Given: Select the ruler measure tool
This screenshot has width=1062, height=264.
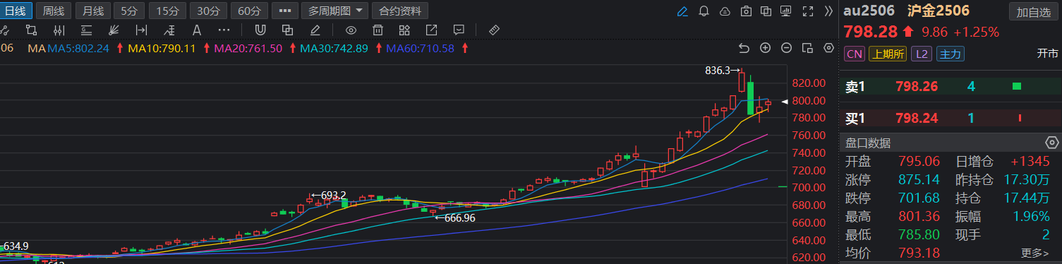Looking at the screenshot, I should (x=494, y=30).
